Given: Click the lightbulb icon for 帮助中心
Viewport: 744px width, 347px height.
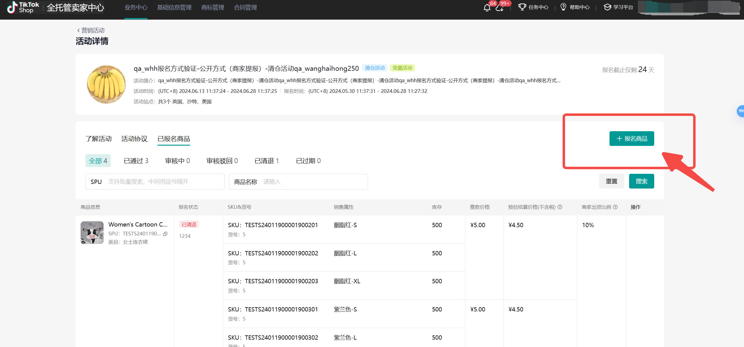Looking at the screenshot, I should pyautogui.click(x=563, y=7).
